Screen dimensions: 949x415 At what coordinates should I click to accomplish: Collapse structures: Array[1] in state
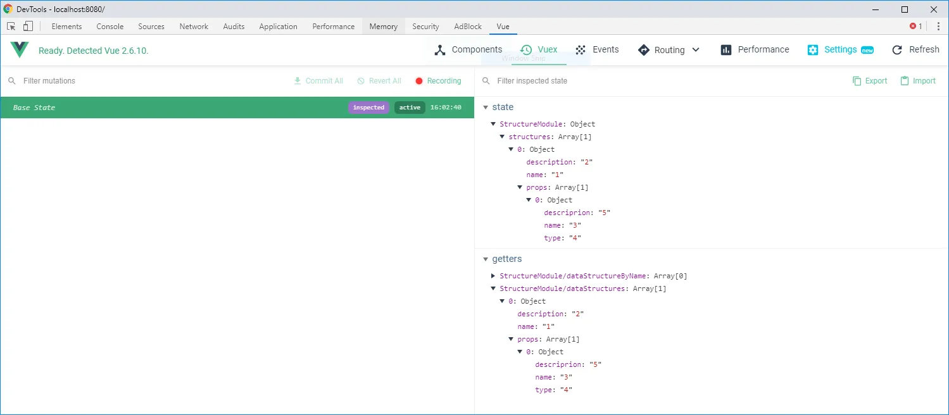(503, 137)
